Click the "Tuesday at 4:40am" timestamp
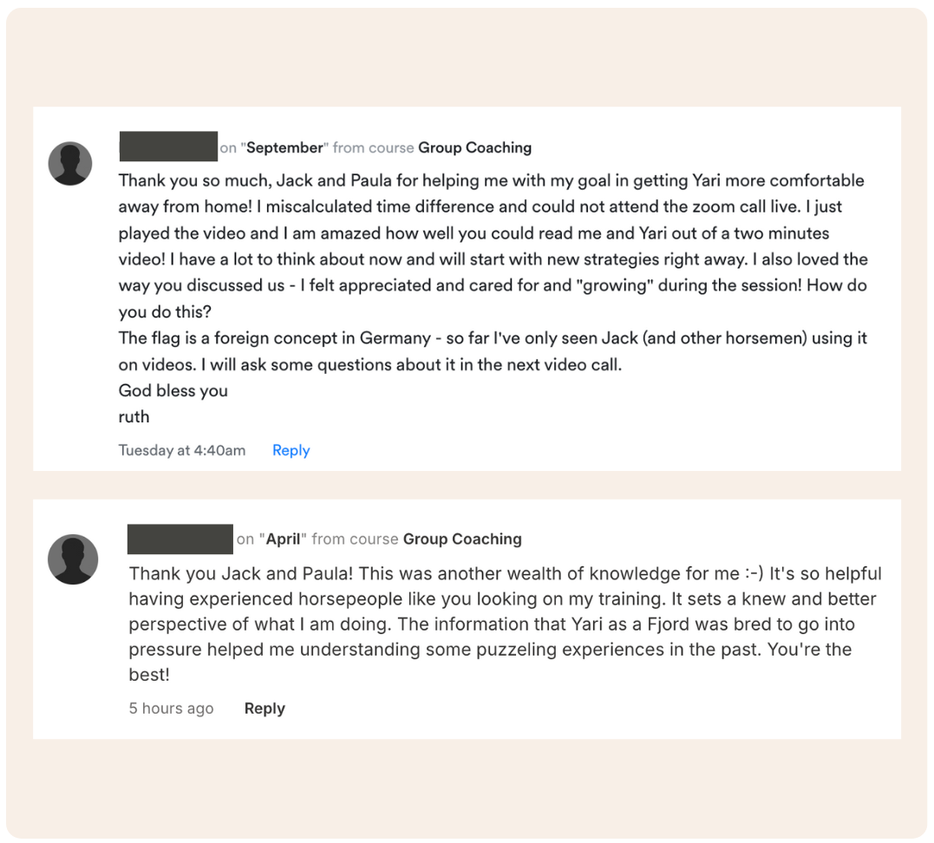This screenshot has height=843, width=934. tap(182, 450)
